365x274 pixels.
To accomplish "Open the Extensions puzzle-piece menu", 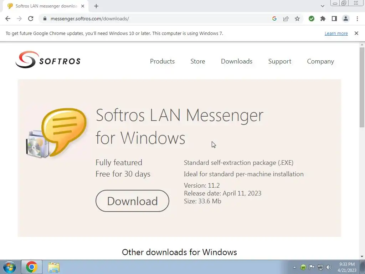I will click(x=323, y=19).
